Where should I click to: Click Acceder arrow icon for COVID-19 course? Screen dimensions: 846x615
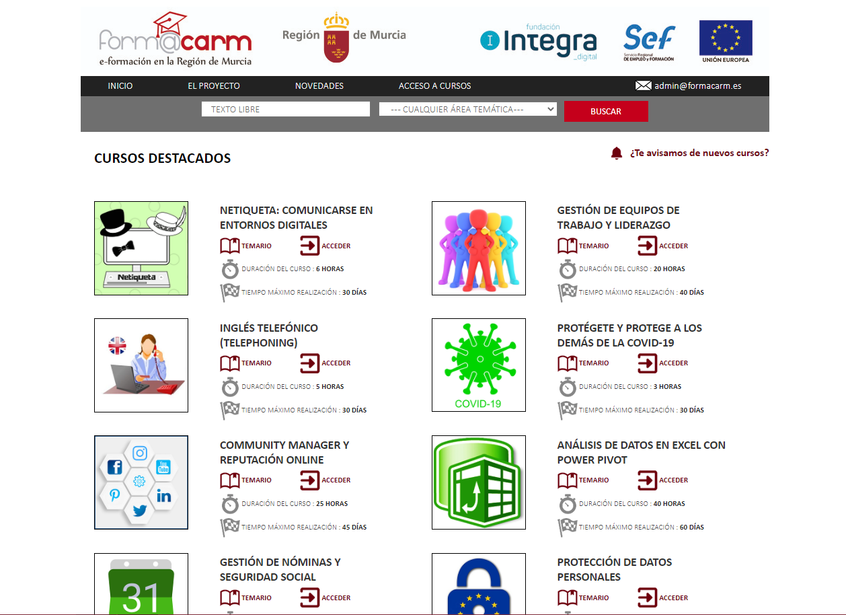click(x=648, y=363)
